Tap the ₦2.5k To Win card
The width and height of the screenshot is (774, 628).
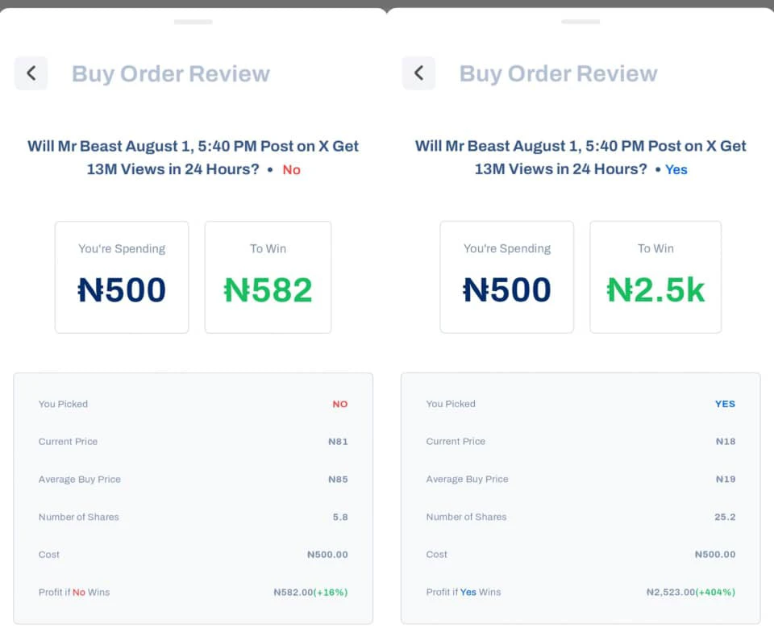655,277
